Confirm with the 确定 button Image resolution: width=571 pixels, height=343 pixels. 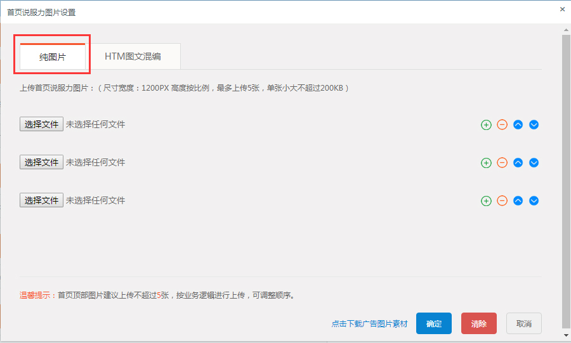434,323
